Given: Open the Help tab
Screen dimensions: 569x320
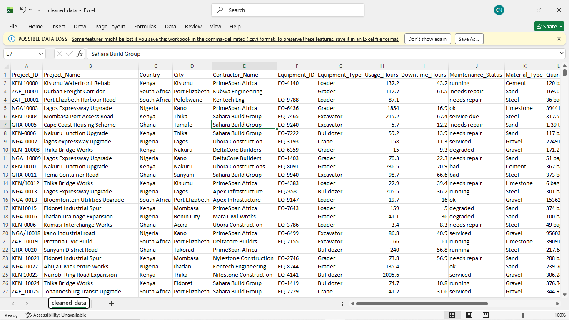Looking at the screenshot, I should pyautogui.click(x=235, y=26).
